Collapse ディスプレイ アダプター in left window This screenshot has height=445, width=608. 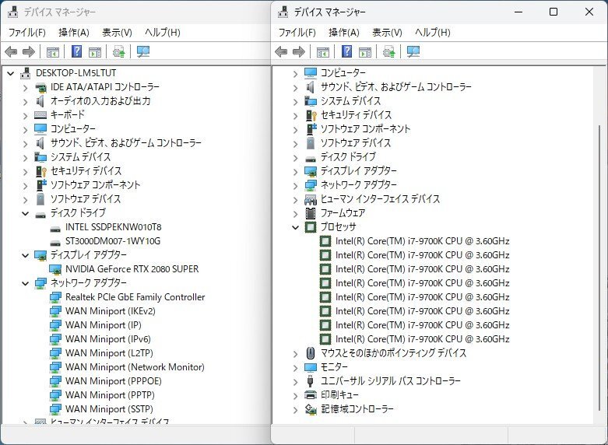coord(25,255)
